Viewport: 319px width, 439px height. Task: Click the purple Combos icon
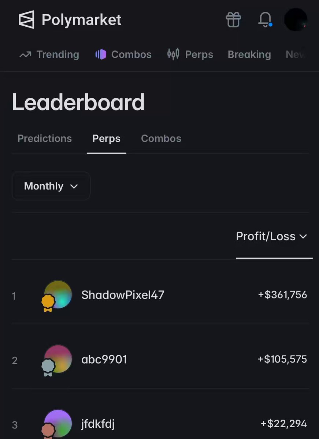tap(101, 55)
